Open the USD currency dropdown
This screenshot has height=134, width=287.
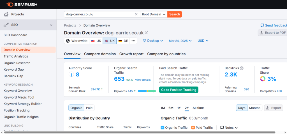(203, 41)
